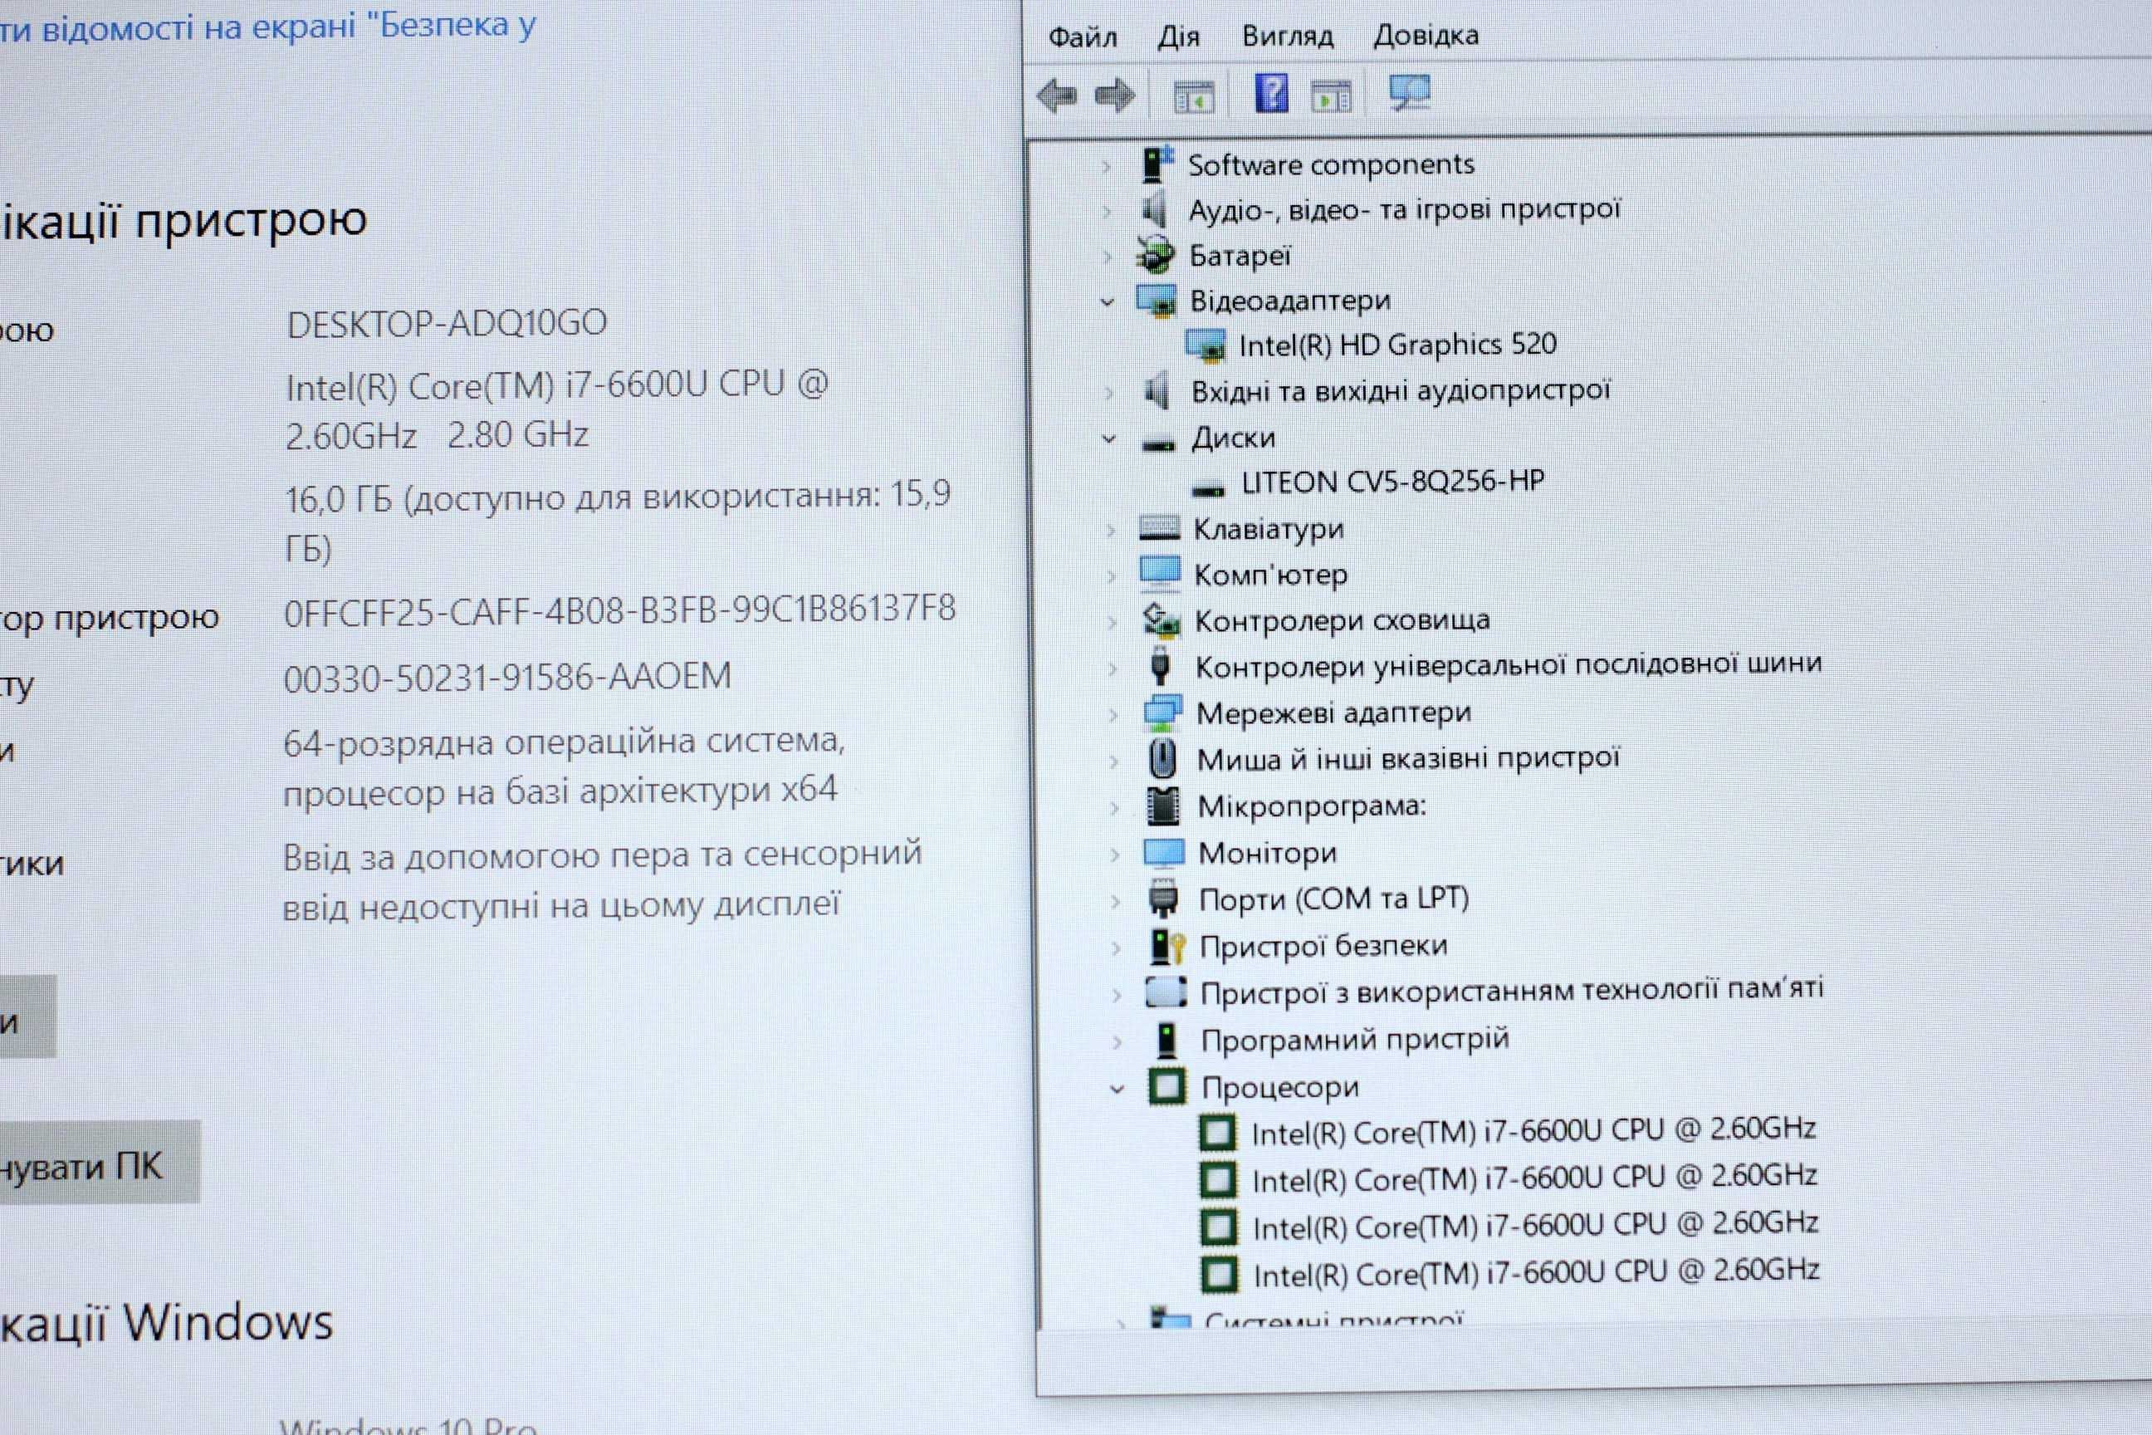
Task: Select the Контролери сховища icon
Action: [x=1161, y=620]
